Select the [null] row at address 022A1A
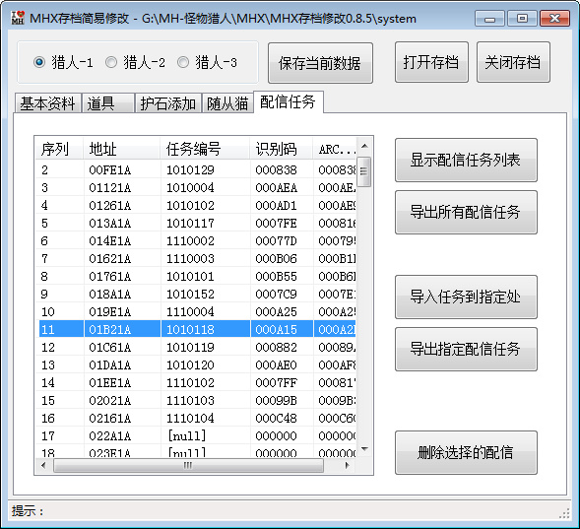 (x=196, y=435)
